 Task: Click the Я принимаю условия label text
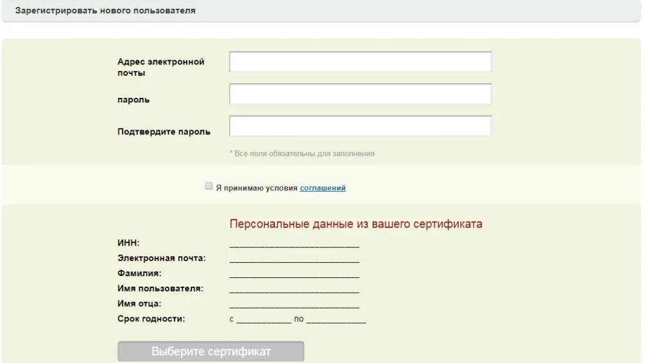click(257, 188)
